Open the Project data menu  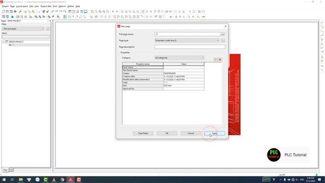46,7
